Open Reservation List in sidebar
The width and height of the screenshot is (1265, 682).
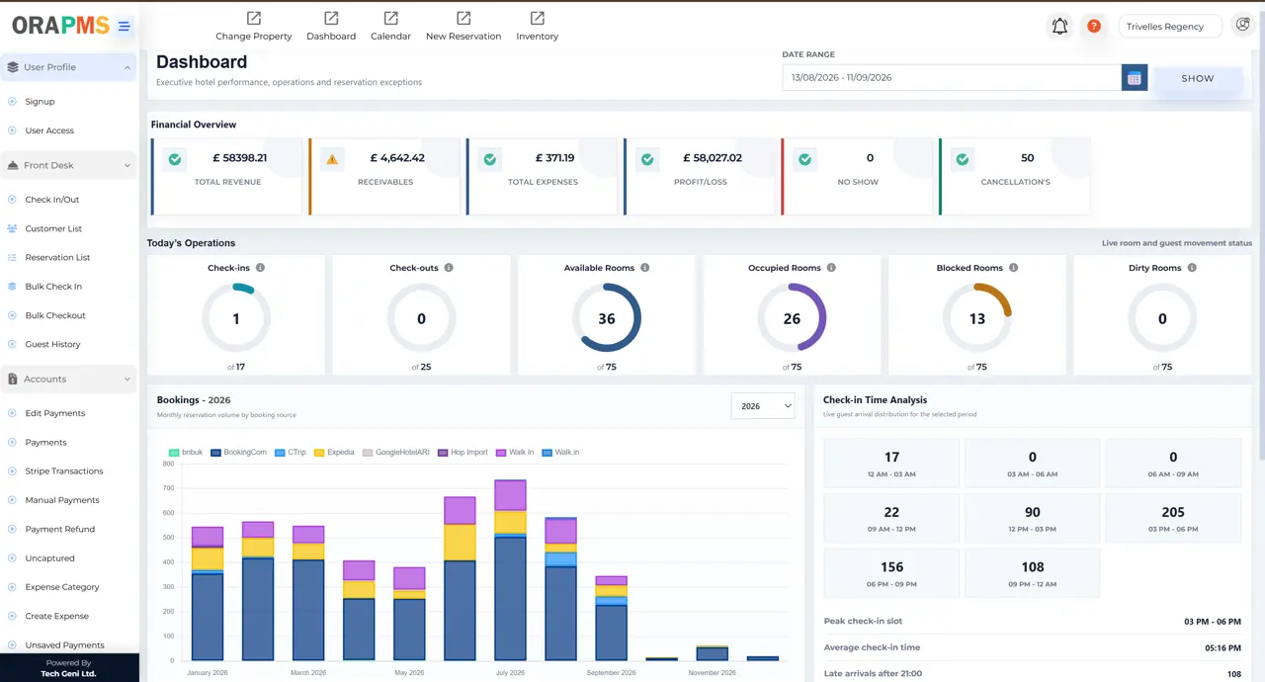57,257
